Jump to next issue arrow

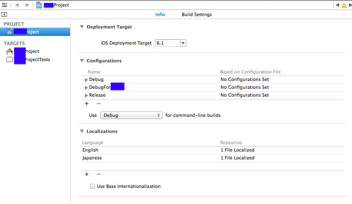pos(350,5)
